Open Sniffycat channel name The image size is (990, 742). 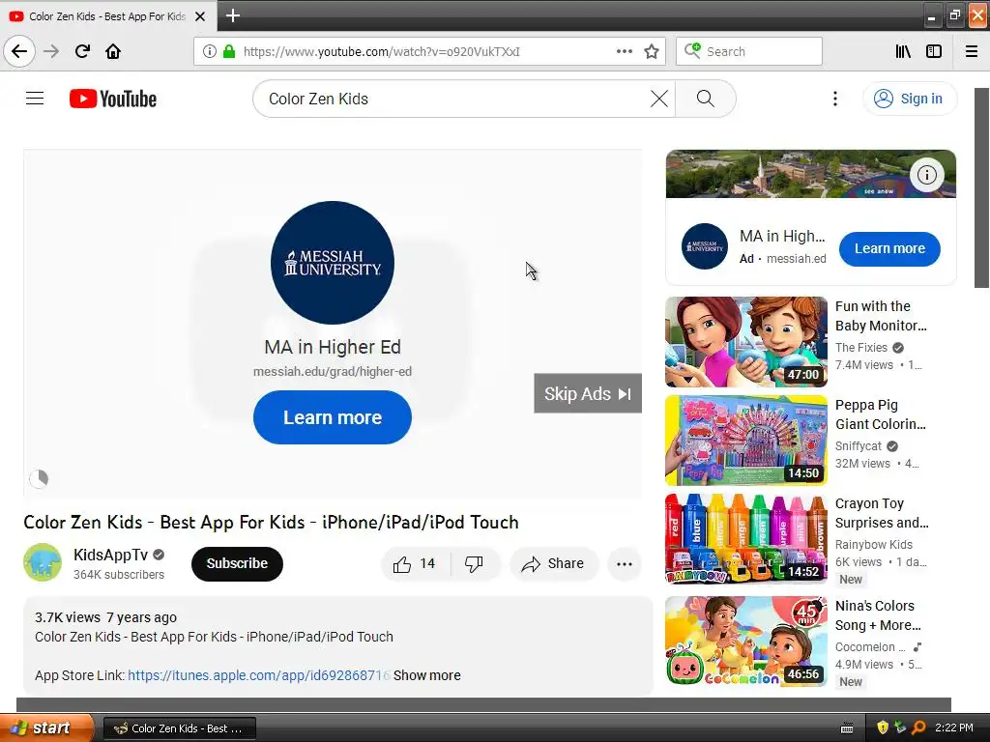coord(859,446)
